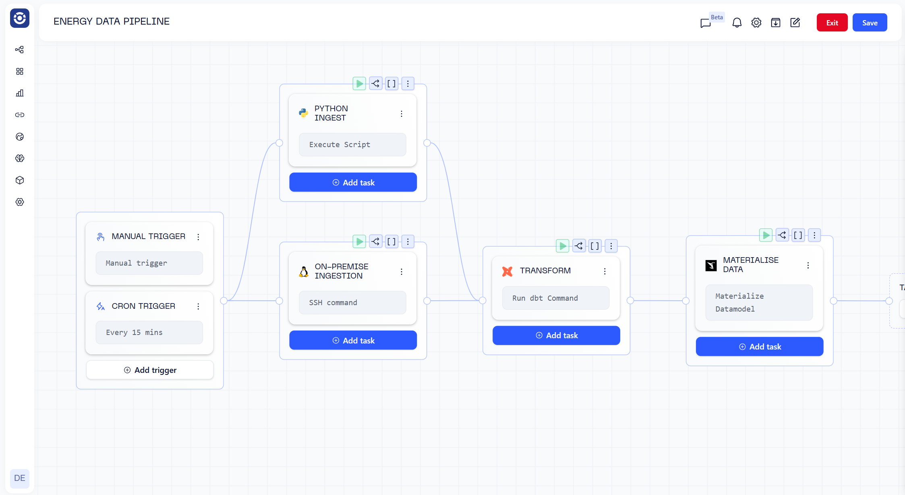Click Add task under Transform
This screenshot has height=495, width=905.
[556, 335]
